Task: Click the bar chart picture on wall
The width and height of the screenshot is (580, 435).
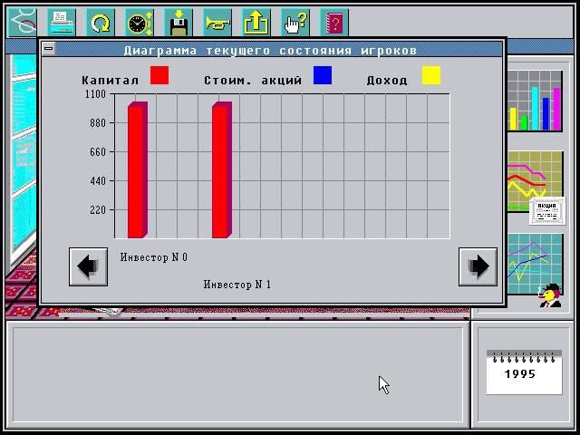Action: click(x=535, y=101)
